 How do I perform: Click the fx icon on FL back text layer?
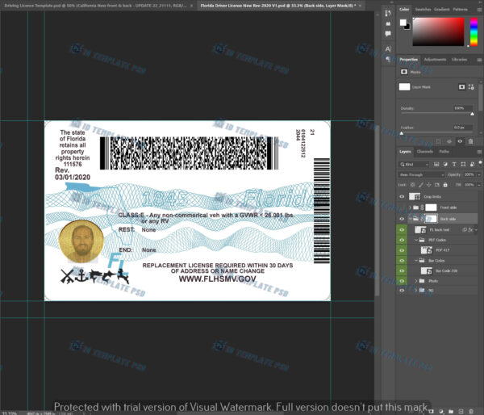(470, 229)
